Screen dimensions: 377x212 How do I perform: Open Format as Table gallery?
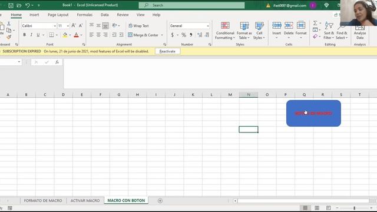pyautogui.click(x=244, y=31)
